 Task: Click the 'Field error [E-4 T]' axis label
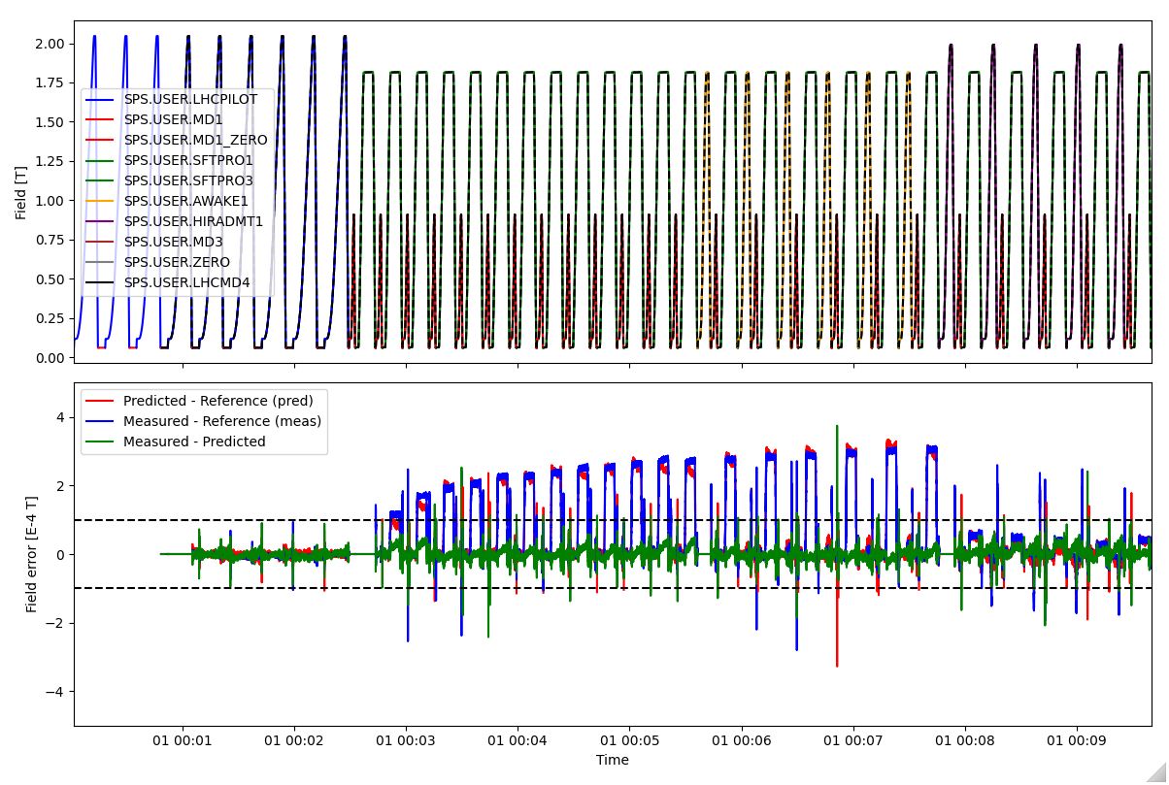pyautogui.click(x=32, y=554)
